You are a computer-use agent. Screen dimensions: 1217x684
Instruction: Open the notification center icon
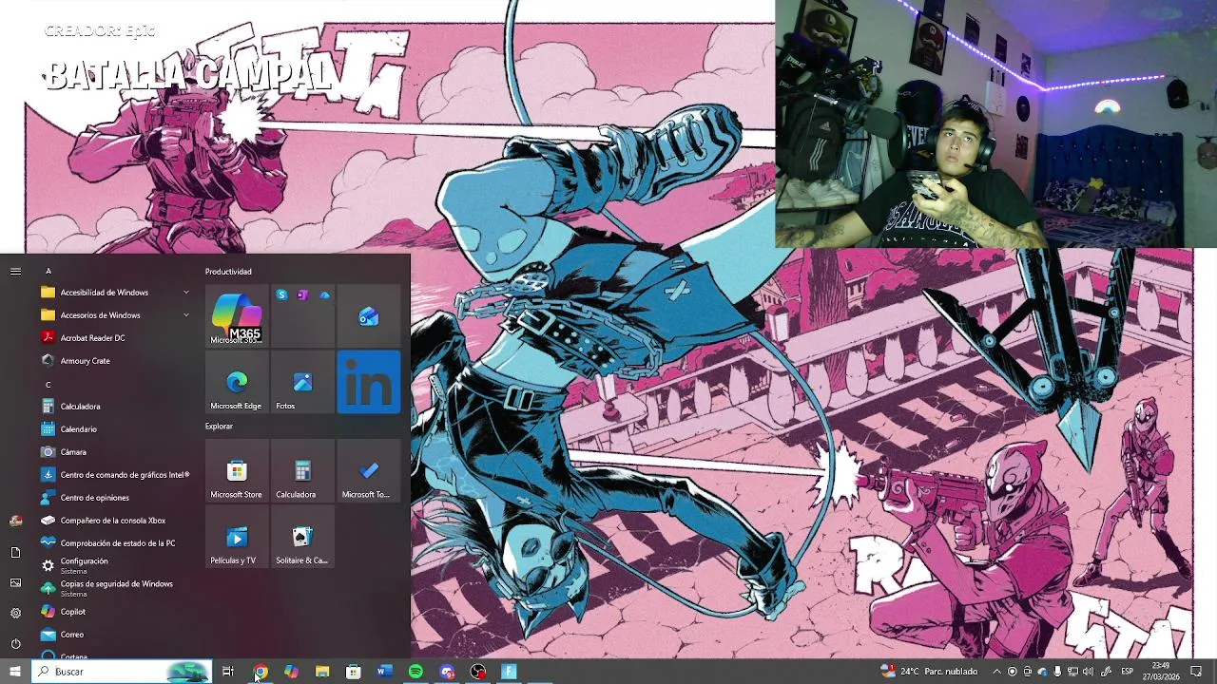click(x=1196, y=672)
